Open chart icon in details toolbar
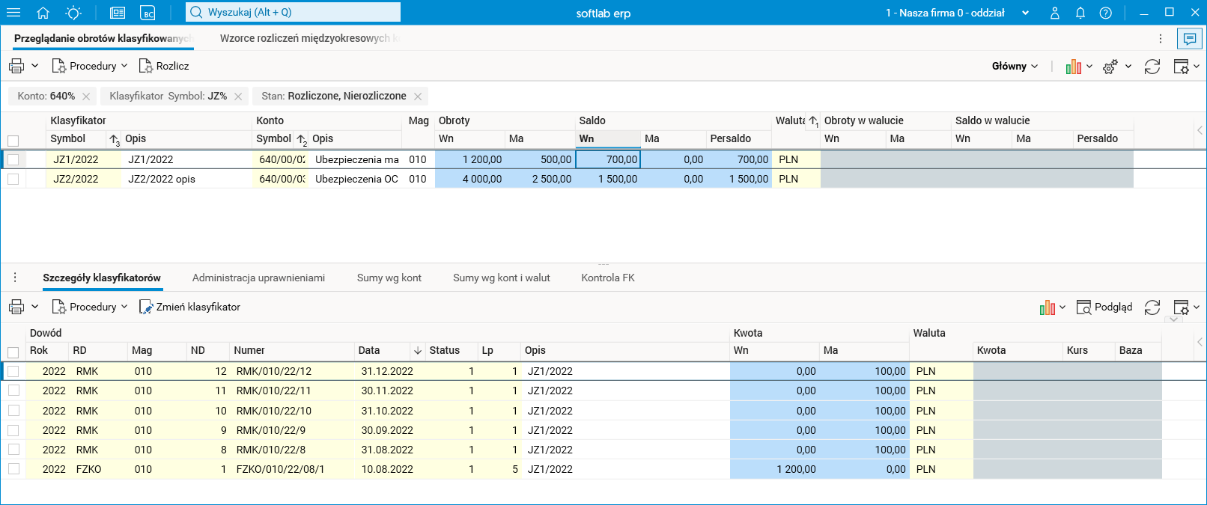The width and height of the screenshot is (1207, 505). (1047, 307)
